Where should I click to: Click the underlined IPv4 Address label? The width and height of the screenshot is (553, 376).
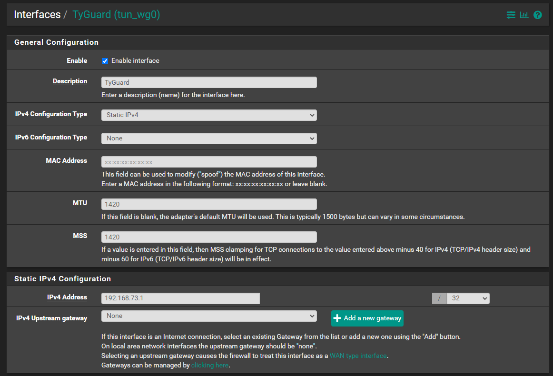tap(67, 297)
